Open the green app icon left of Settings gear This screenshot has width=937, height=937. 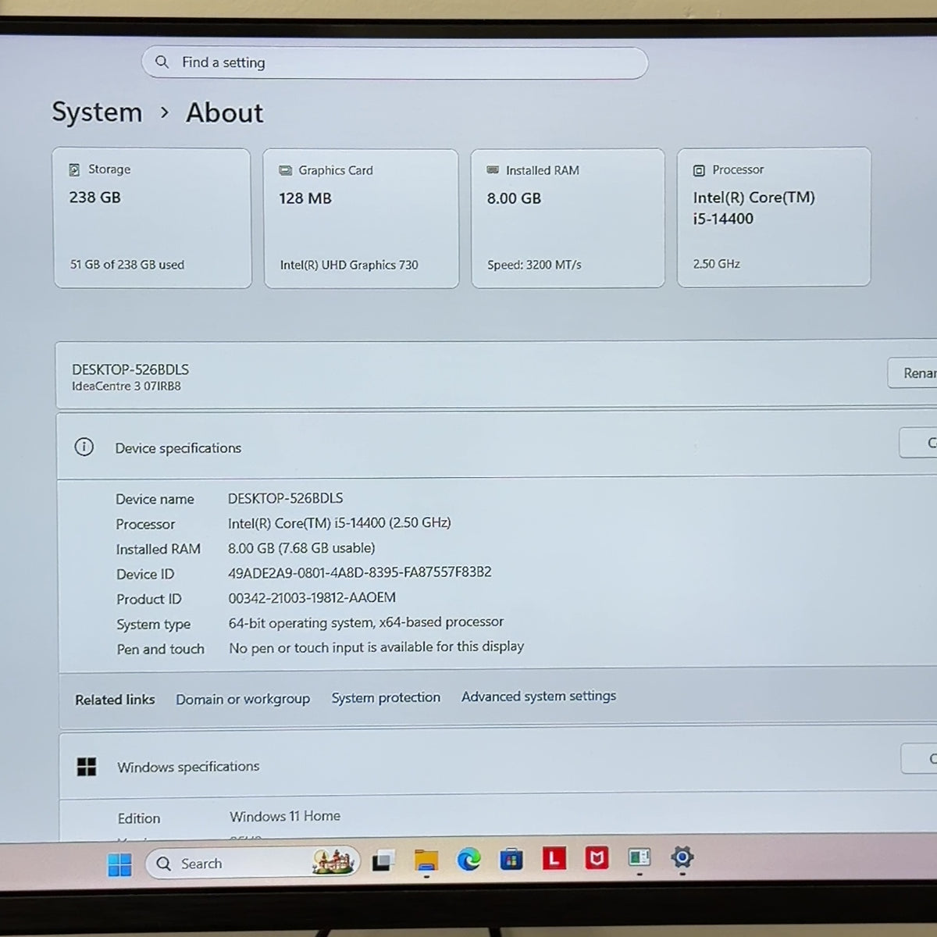640,858
